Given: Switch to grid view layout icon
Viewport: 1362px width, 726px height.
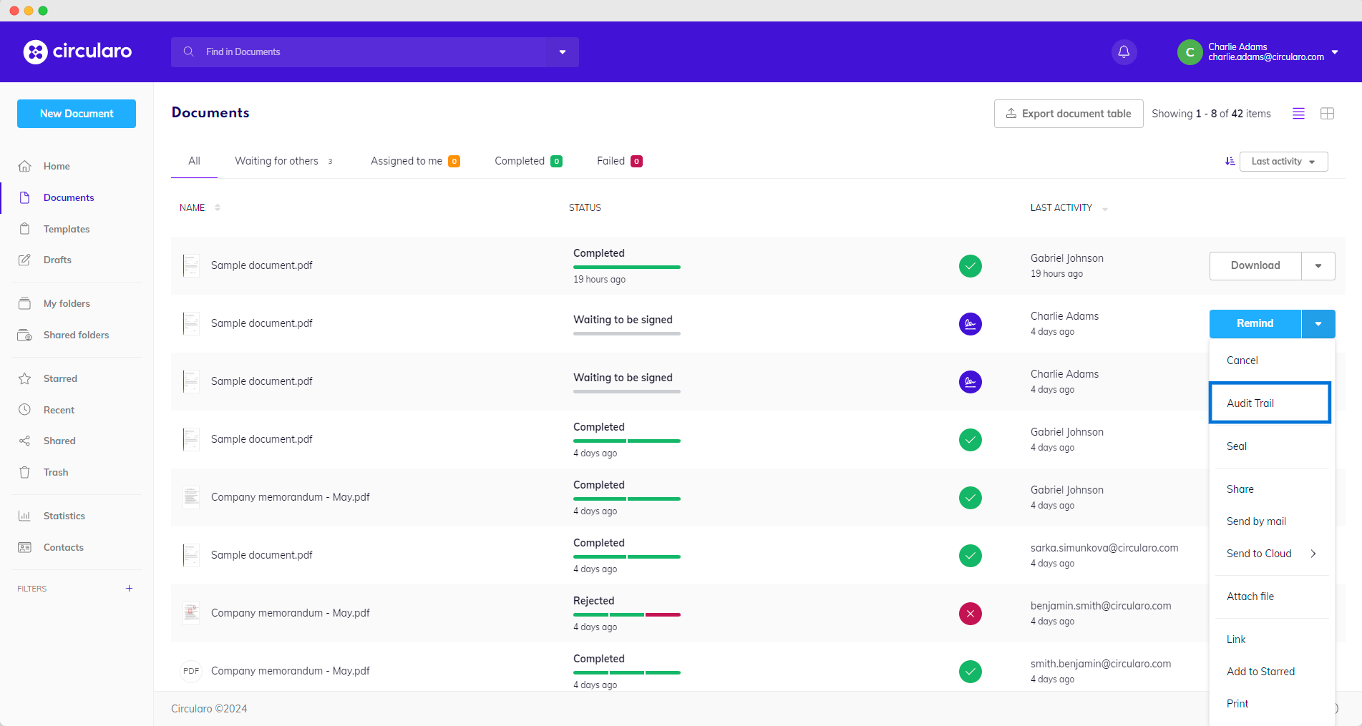Looking at the screenshot, I should [1327, 114].
